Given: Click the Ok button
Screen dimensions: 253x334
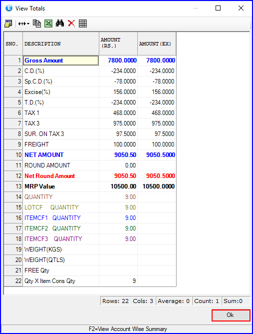Looking at the screenshot, I should 231,315.
